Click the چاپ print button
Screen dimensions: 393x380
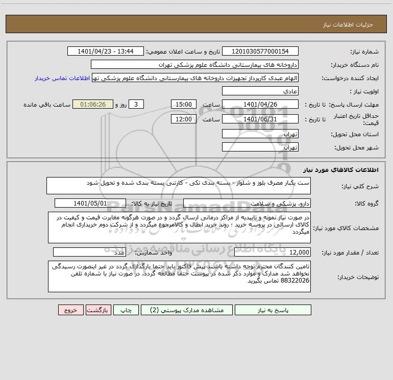(126, 310)
